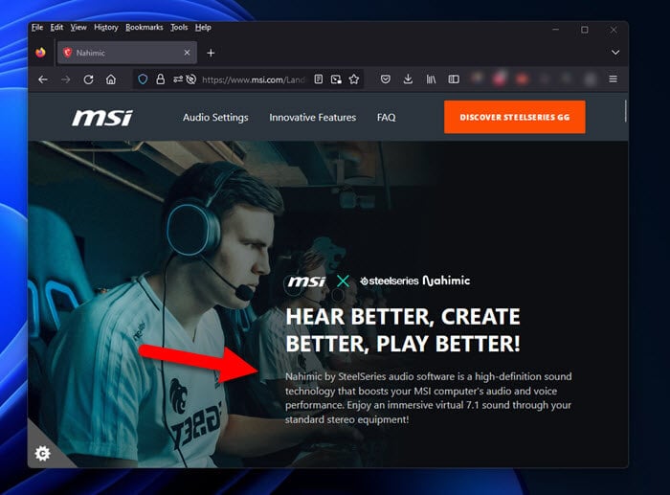Screen dimensions: 670x495
Task: Open the Bookmarks menu
Action: coord(144,28)
